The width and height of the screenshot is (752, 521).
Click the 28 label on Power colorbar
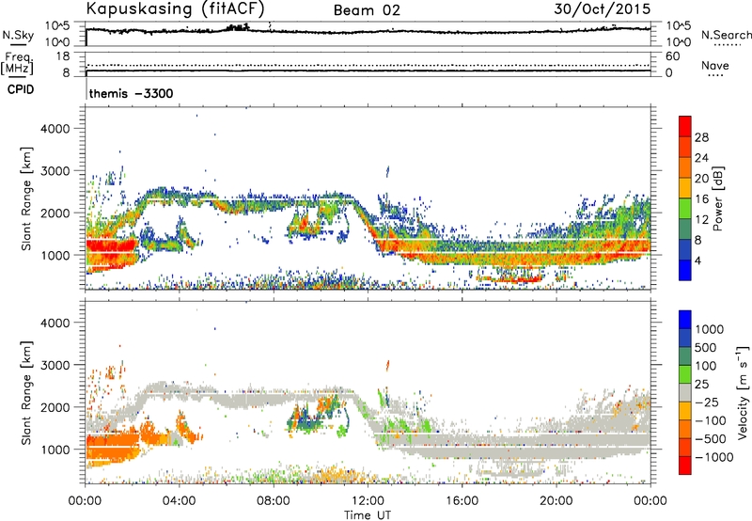(x=701, y=137)
